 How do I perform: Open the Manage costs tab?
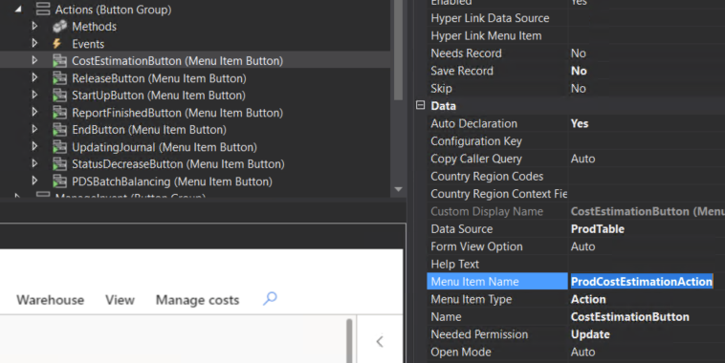tap(197, 300)
